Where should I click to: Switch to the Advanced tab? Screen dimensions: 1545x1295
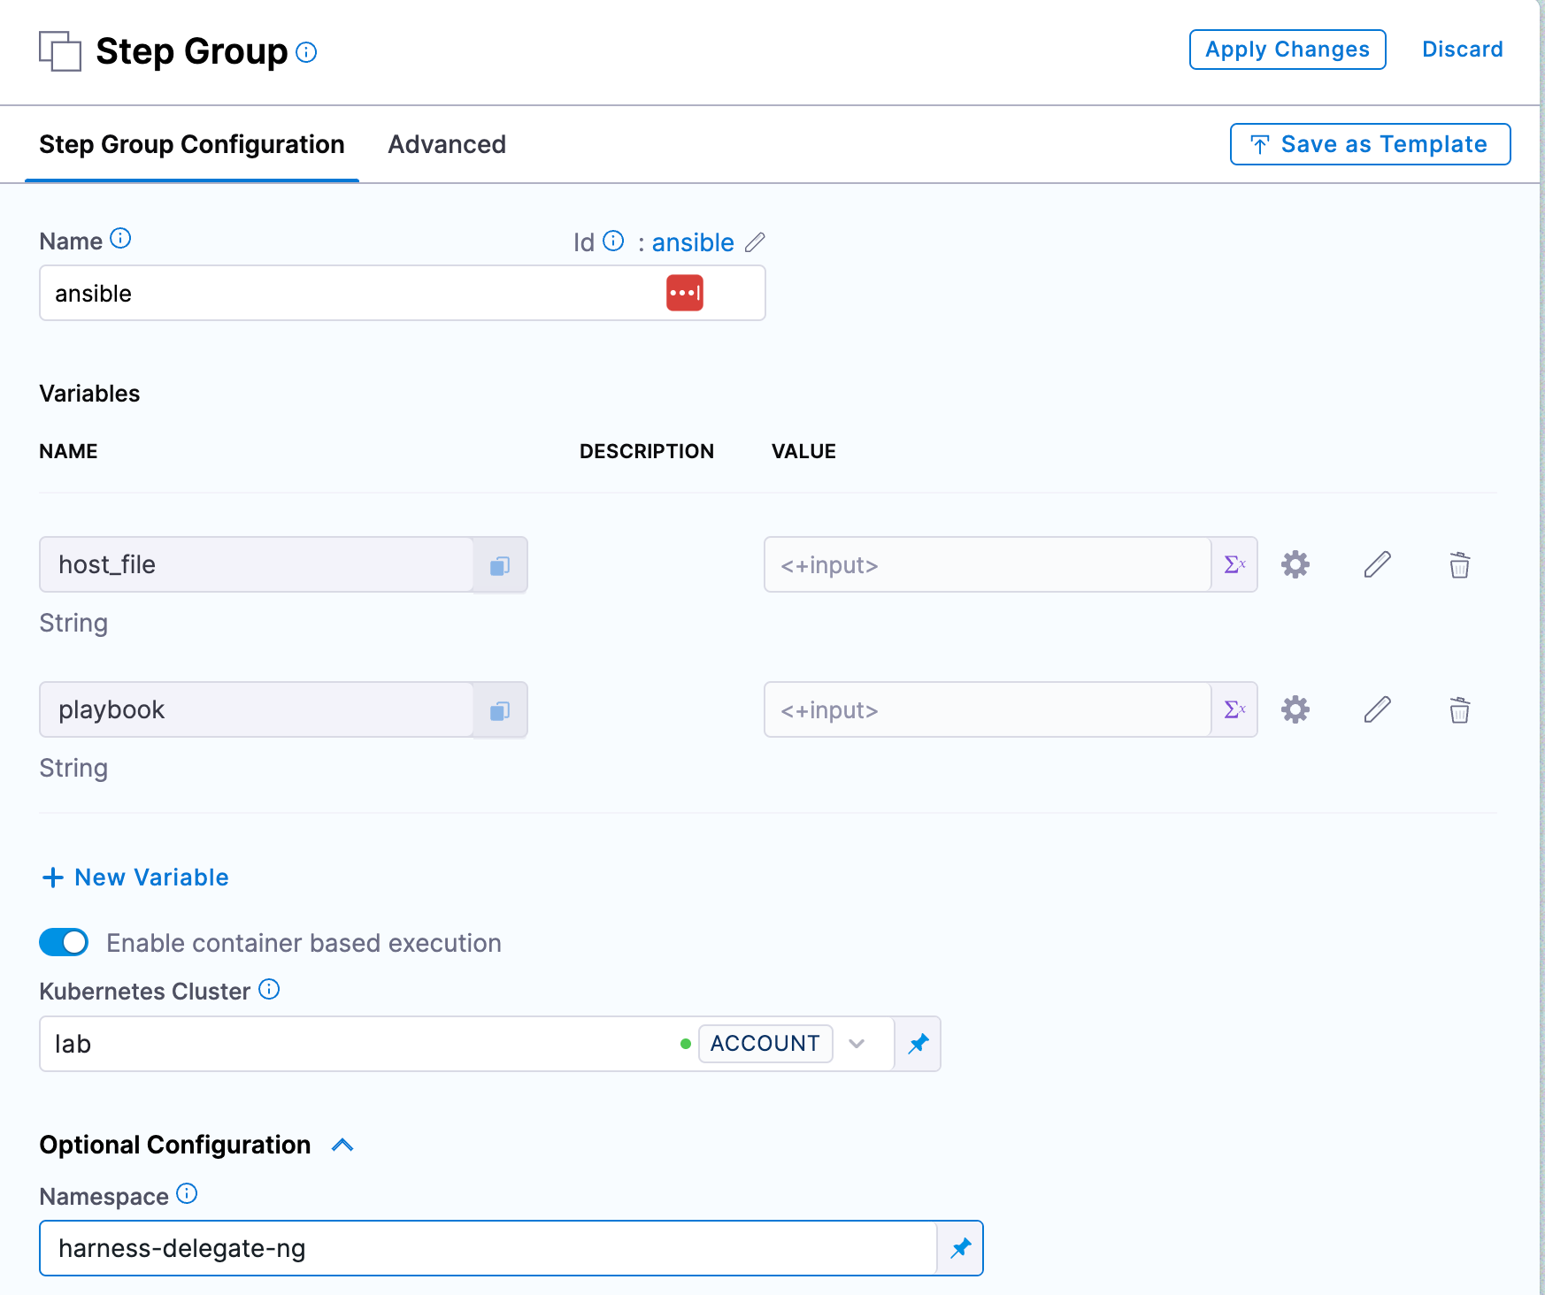point(447,144)
